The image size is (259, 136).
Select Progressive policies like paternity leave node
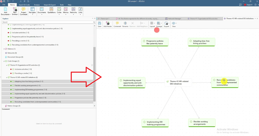coord(155,42)
